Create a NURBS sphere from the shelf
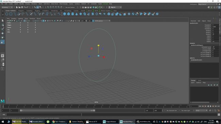Viewport: 221px width, 124px height. (x=65, y=14)
